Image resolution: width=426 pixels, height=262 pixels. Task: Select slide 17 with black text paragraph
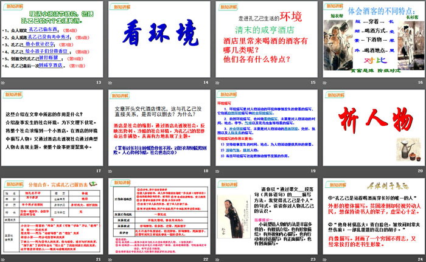[52, 128]
